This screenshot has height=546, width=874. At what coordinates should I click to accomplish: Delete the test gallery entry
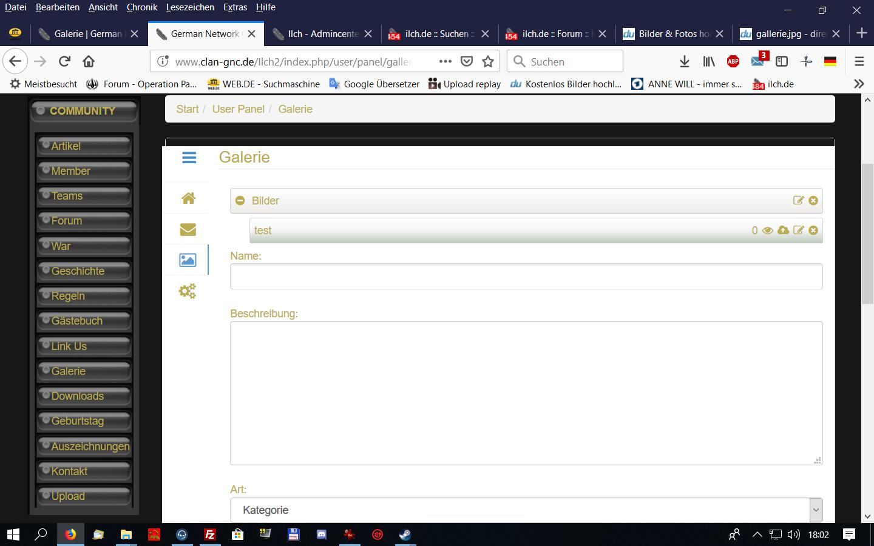pos(813,231)
